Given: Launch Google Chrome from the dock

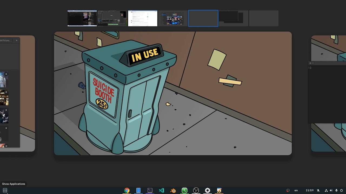Looking at the screenshot, I should 127,190.
